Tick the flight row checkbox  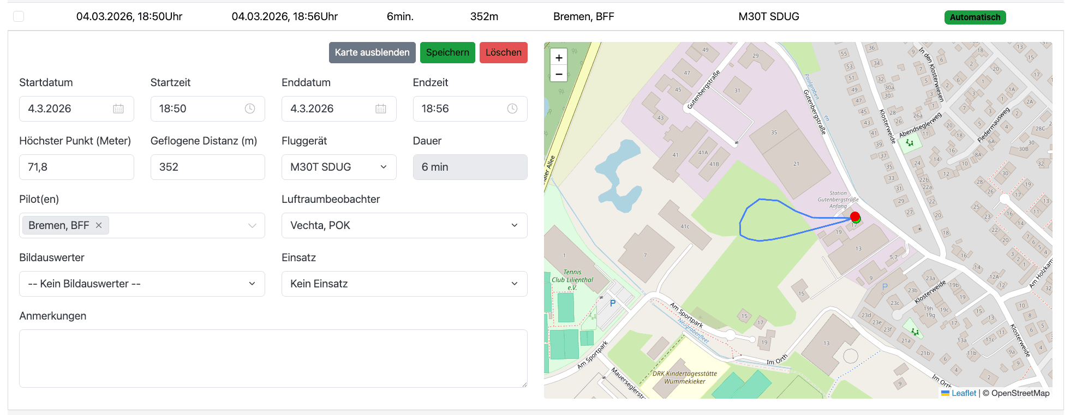pos(19,16)
